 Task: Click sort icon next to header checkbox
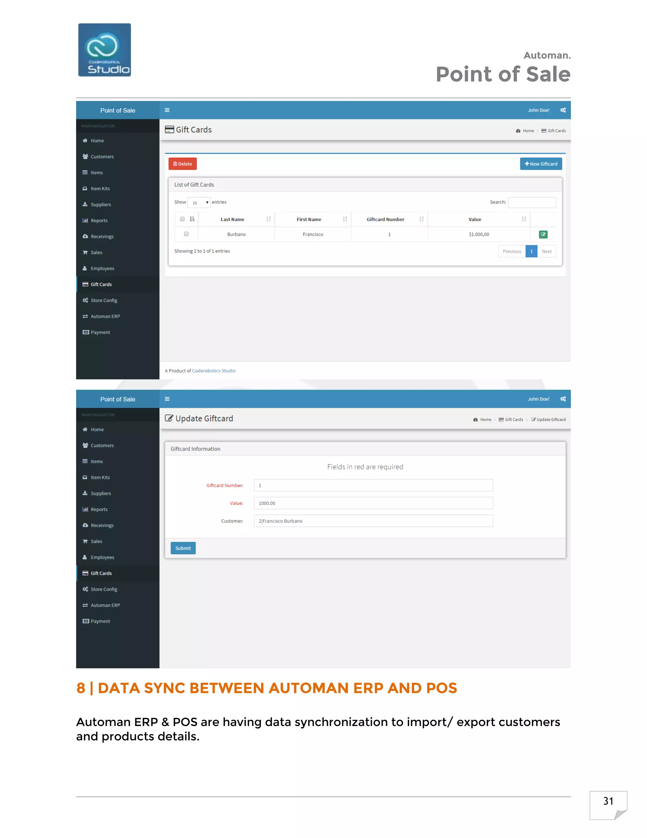[192, 219]
